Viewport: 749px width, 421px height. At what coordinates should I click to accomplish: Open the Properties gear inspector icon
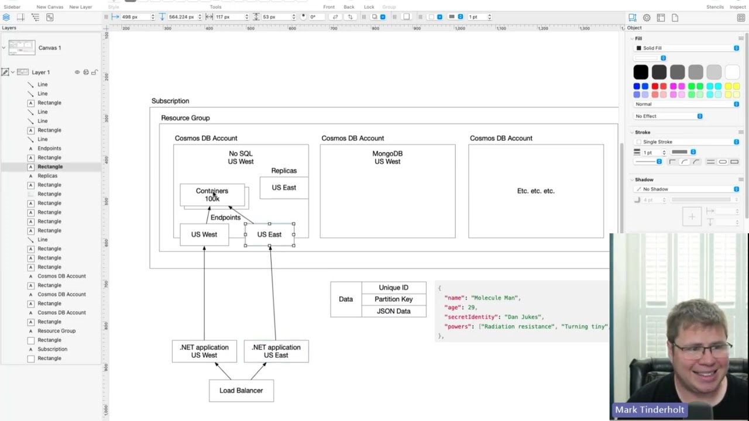[647, 18]
